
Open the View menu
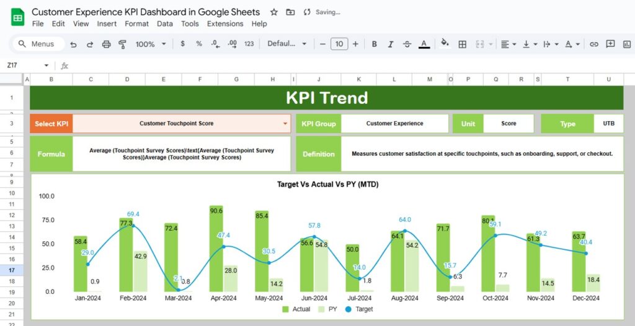coord(81,24)
